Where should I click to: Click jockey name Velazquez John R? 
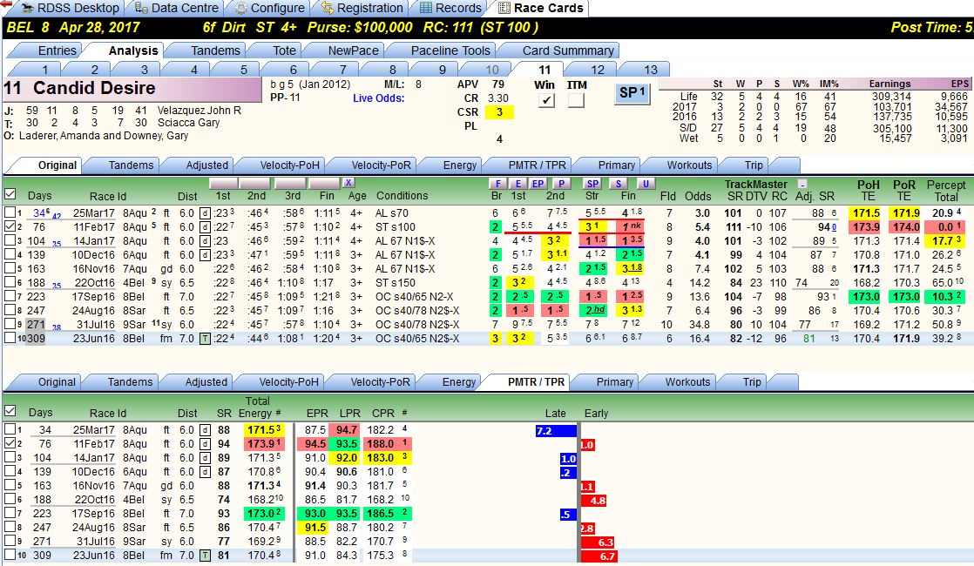[199, 111]
